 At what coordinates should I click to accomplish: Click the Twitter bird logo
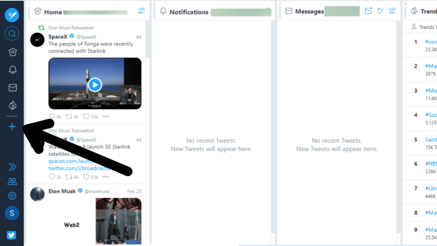pyautogui.click(x=12, y=235)
